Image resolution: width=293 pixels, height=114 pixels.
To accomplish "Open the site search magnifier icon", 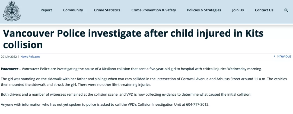I will tap(286, 10).
